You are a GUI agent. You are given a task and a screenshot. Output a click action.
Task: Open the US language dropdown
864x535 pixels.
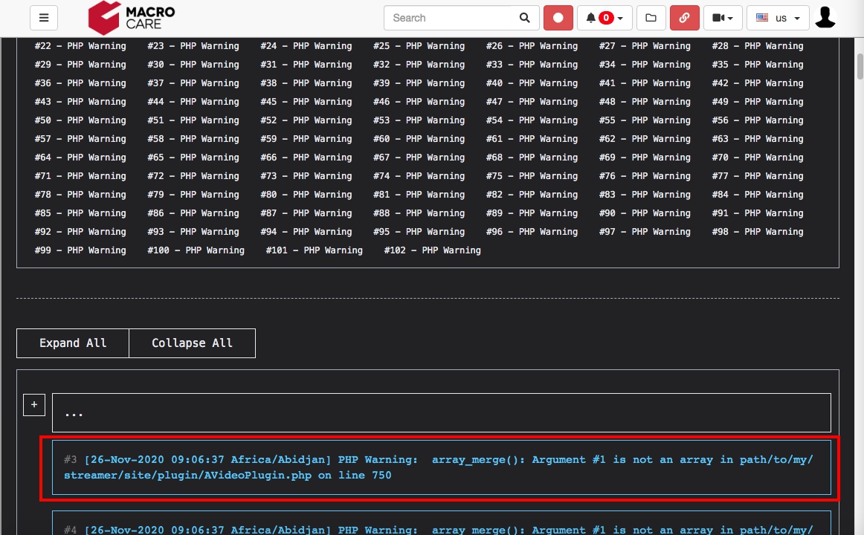tap(778, 17)
